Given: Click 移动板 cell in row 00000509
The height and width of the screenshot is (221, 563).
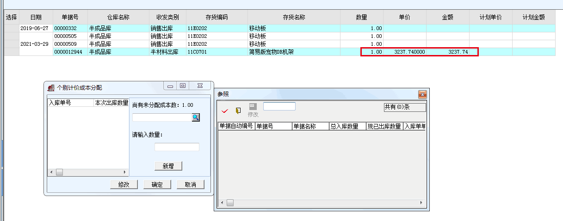Looking at the screenshot, I should [x=294, y=44].
